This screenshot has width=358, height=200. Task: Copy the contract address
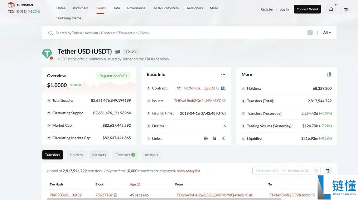[217, 88]
